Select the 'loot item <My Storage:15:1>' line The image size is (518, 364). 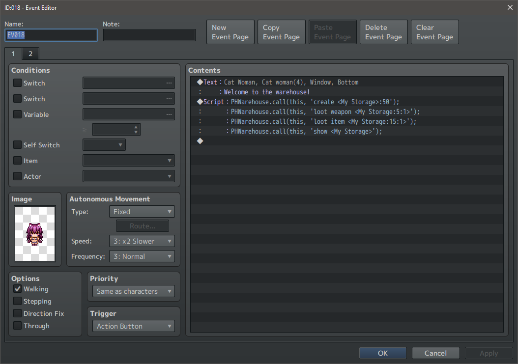347,121
